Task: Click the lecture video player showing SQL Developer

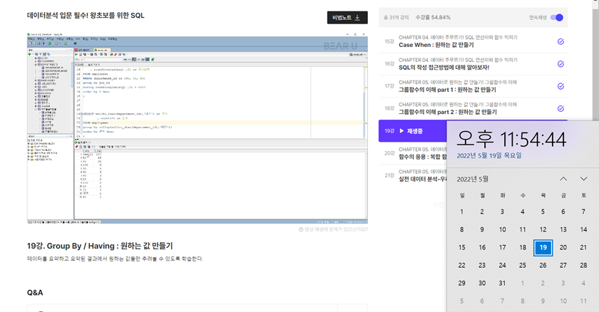Action: [x=197, y=128]
